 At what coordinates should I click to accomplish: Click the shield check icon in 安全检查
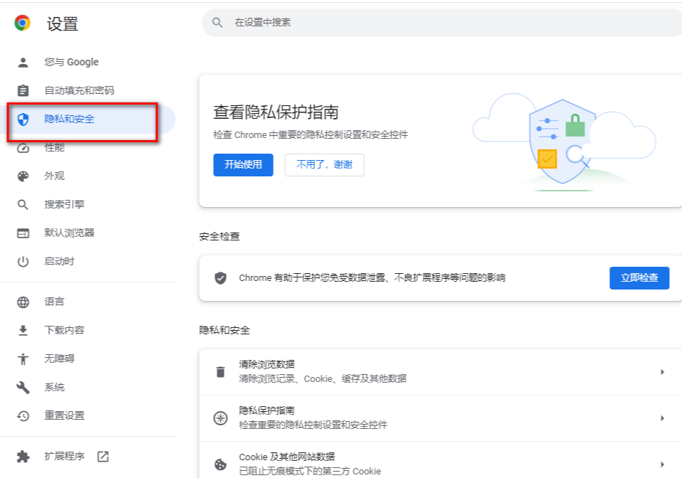(220, 278)
